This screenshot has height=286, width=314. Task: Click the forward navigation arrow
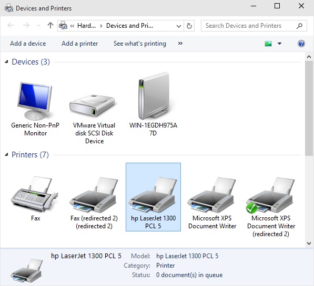pyautogui.click(x=26, y=25)
